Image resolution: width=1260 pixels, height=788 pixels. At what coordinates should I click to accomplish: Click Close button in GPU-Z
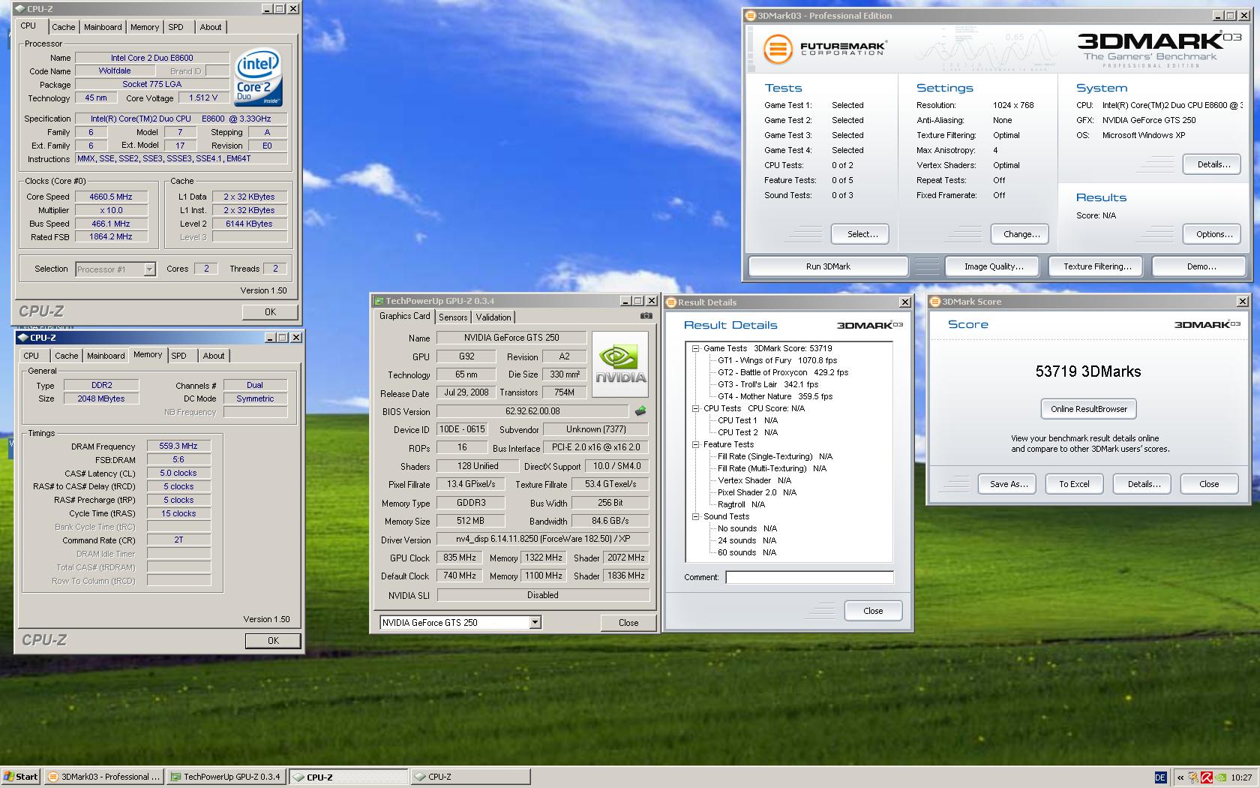coord(628,623)
